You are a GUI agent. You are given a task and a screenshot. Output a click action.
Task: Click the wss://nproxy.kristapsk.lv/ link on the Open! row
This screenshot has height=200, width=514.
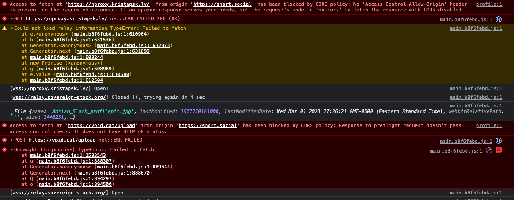(50, 88)
